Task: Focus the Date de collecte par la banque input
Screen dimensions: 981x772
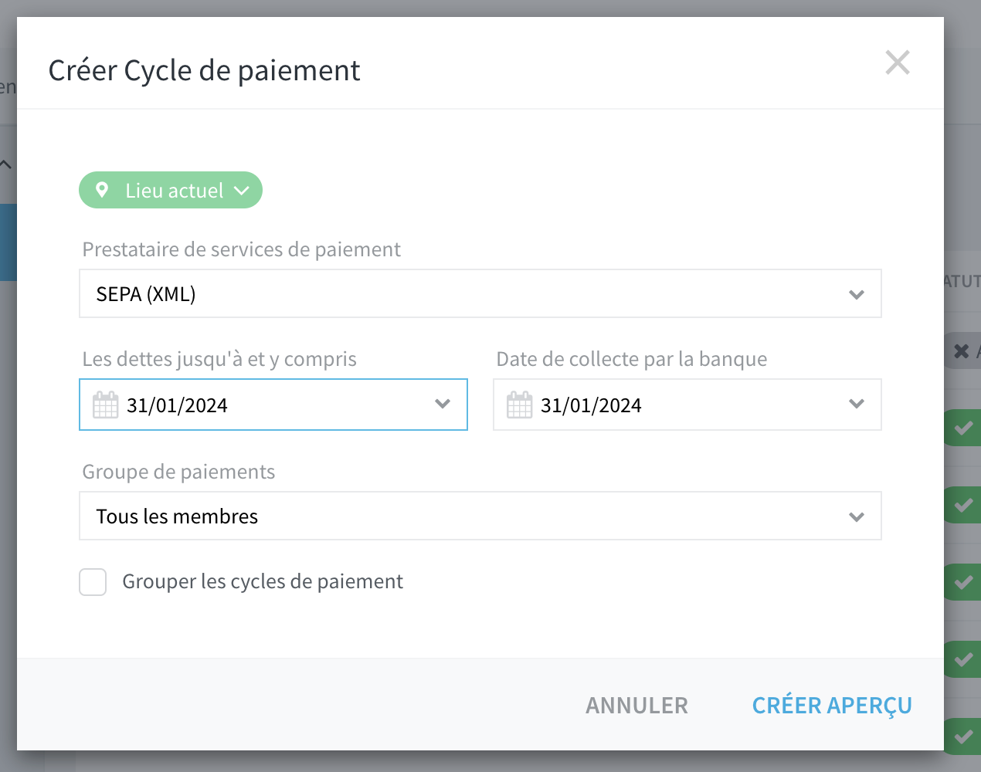Action: click(687, 405)
